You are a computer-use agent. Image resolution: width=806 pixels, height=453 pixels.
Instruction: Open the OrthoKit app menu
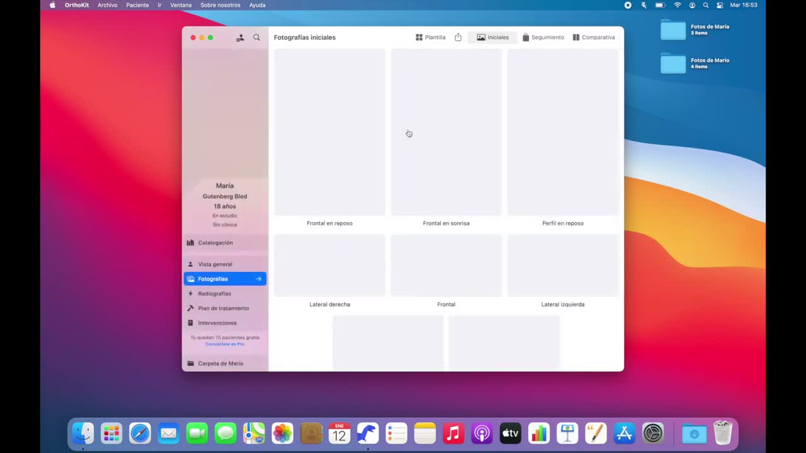77,5
